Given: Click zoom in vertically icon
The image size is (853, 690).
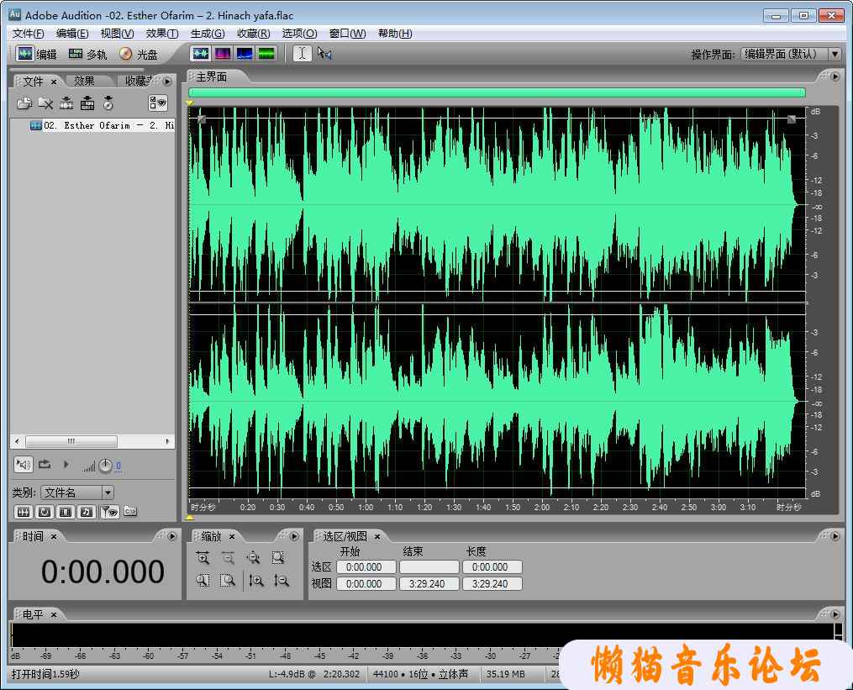Looking at the screenshot, I should click(x=255, y=581).
